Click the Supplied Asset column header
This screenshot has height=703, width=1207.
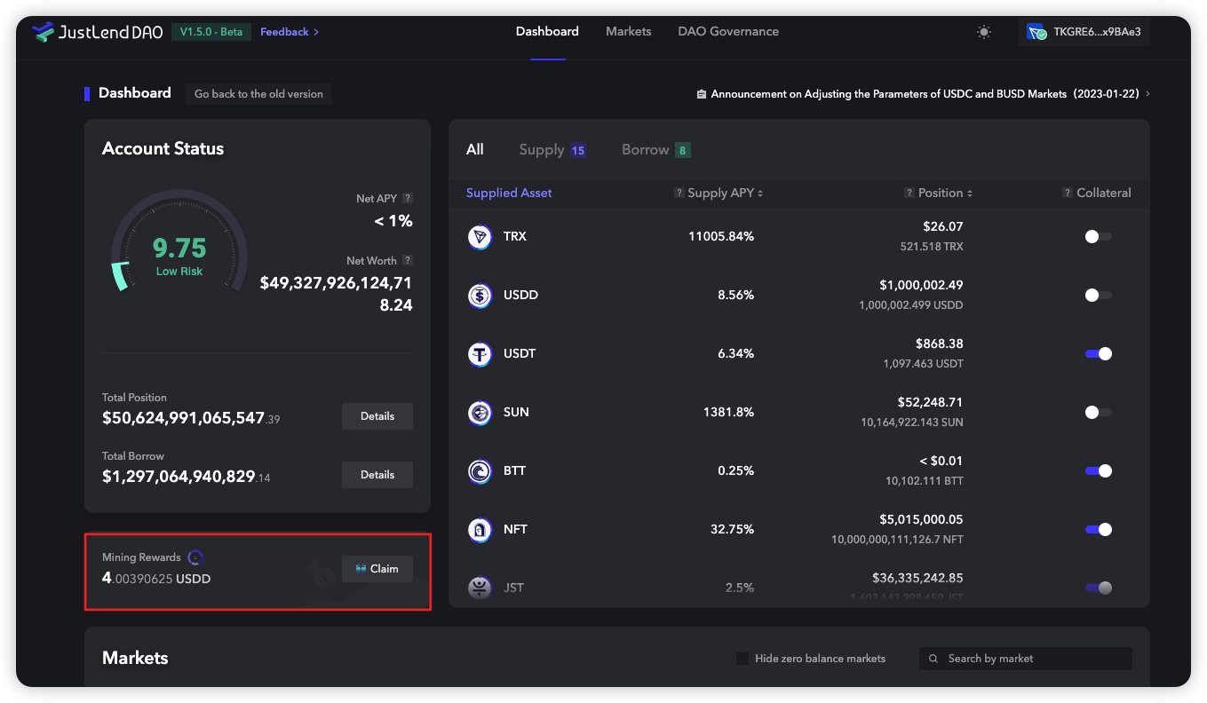pyautogui.click(x=509, y=194)
